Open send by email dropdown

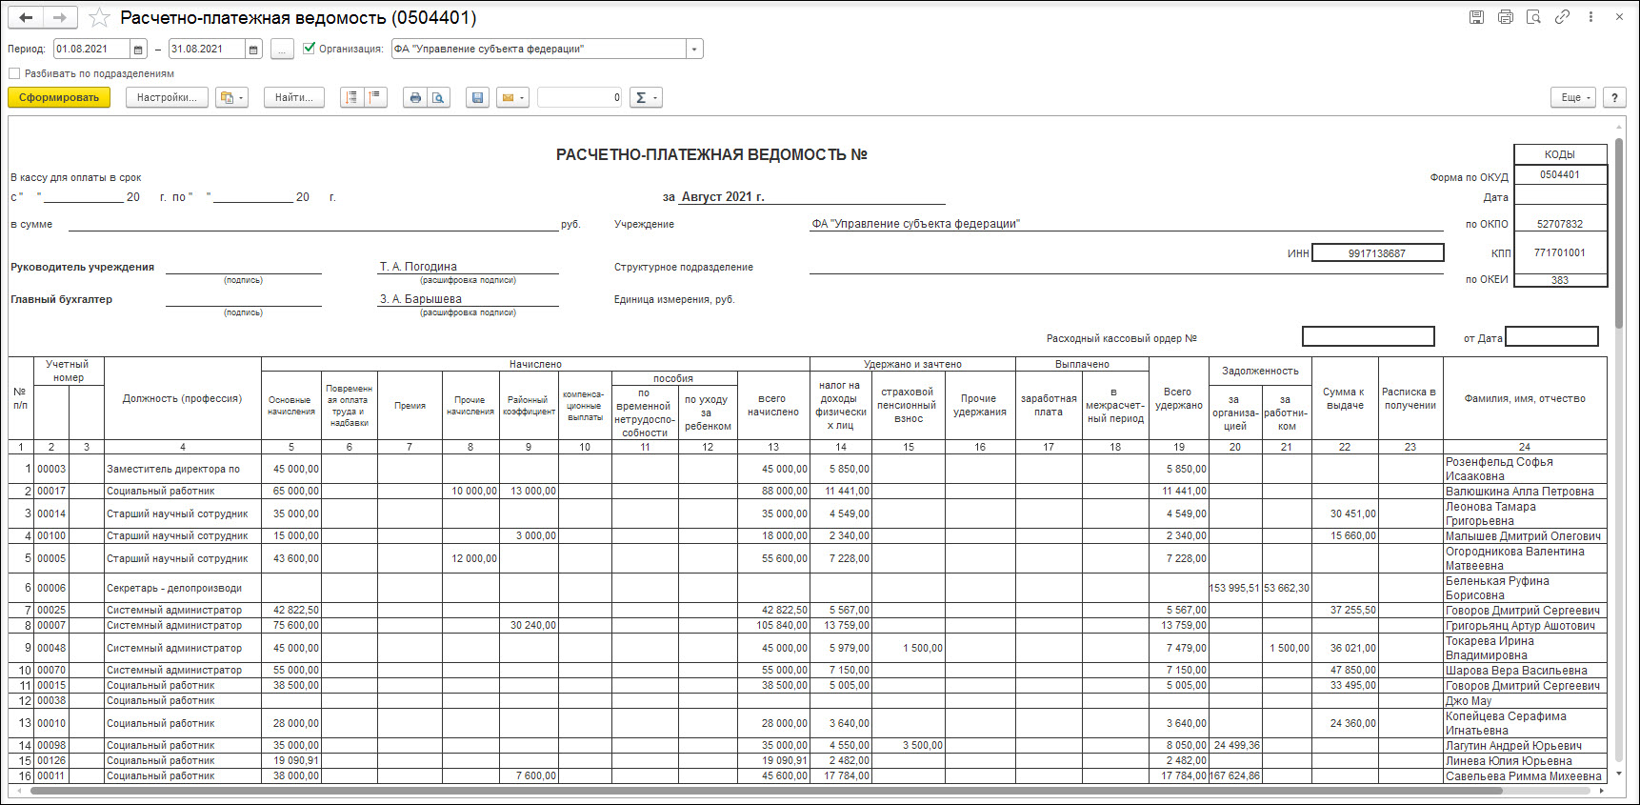pyautogui.click(x=512, y=97)
